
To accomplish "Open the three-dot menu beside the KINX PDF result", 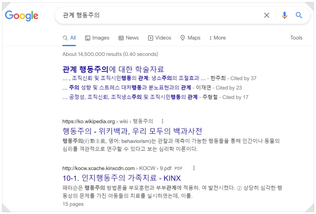I will [194, 168].
